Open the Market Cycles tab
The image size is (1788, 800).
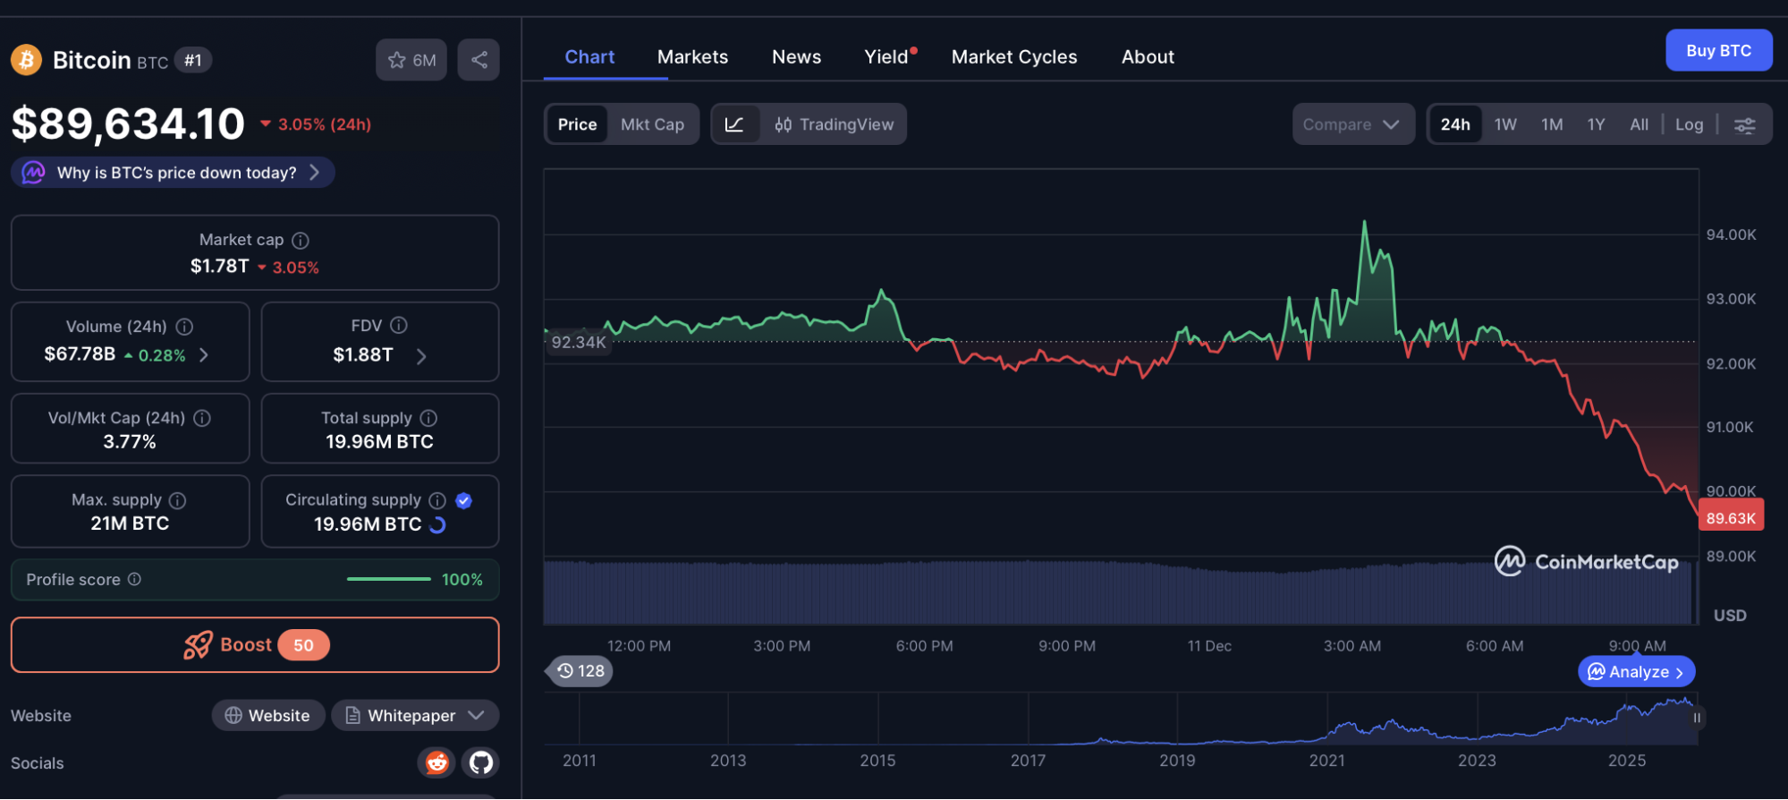[x=1013, y=57]
